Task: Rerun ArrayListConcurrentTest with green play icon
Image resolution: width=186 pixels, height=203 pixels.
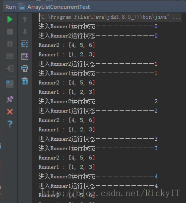Action: coord(10,19)
